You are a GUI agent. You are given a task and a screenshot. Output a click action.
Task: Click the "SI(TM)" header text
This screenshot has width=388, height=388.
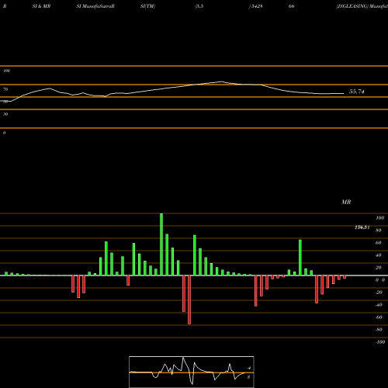click(x=147, y=6)
